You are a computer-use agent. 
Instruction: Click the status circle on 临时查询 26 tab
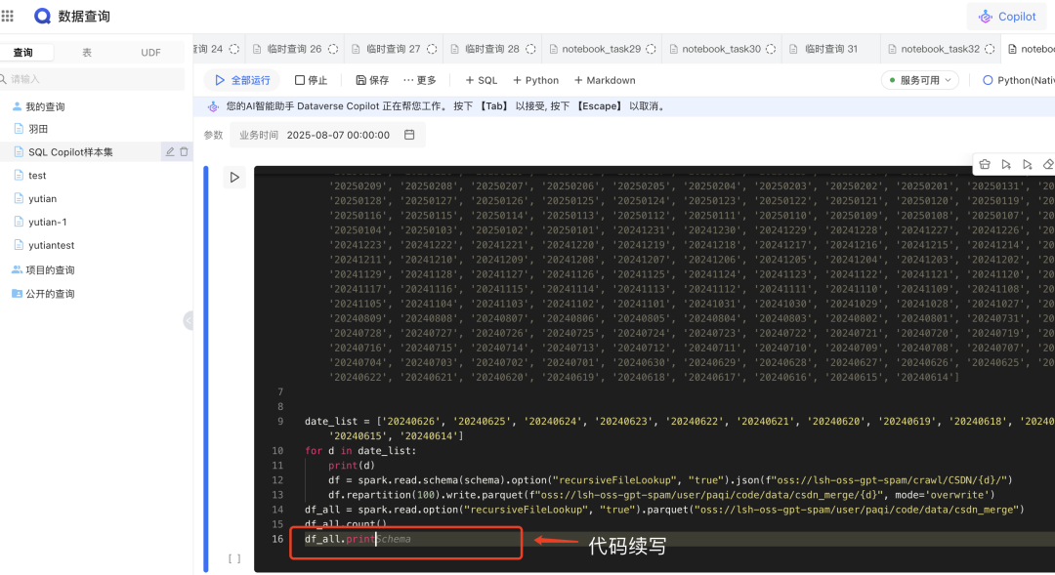[x=333, y=49]
